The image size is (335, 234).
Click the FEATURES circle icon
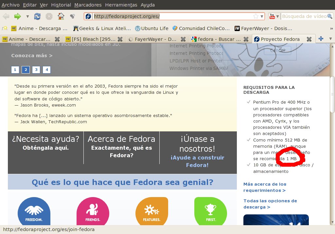(152, 211)
